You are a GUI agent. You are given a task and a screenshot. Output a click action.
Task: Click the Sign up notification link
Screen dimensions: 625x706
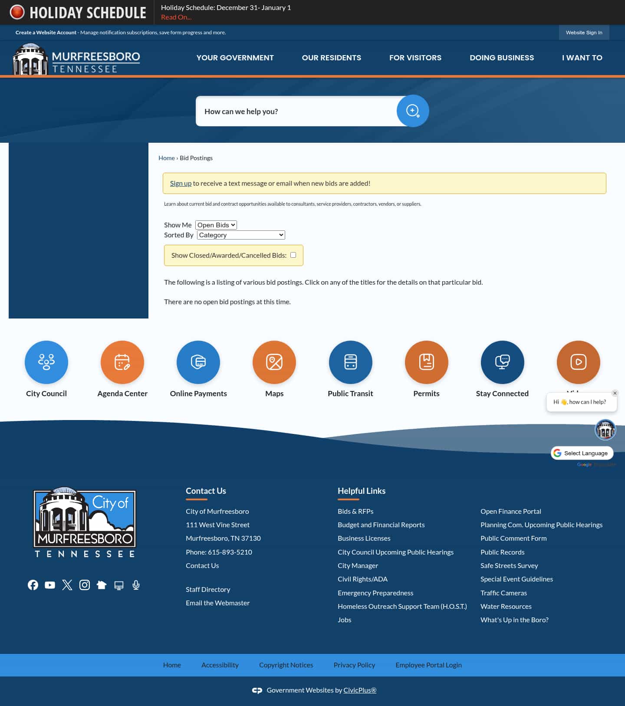[x=181, y=183]
